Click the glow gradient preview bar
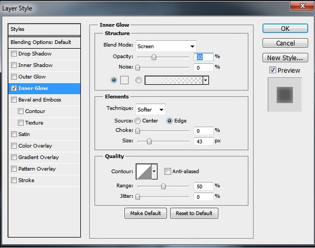 pyautogui.click(x=174, y=80)
